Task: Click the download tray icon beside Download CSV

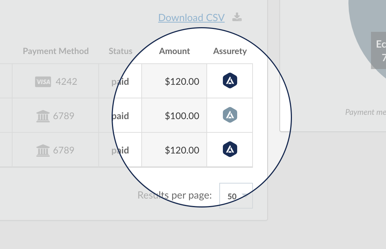Action: click(237, 17)
